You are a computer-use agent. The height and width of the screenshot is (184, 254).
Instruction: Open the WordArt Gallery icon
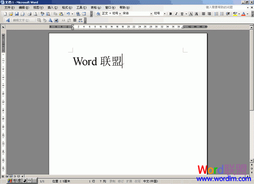click(x=39, y=20)
